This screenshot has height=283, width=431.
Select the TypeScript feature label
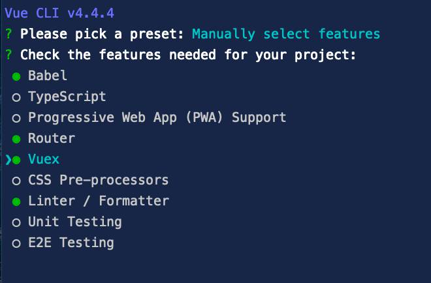pos(67,97)
